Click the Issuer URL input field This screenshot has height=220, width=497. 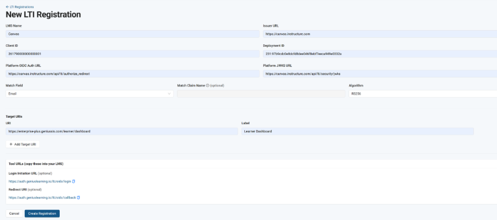(x=380, y=34)
